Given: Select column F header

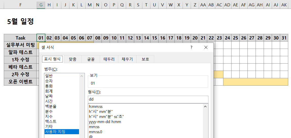Looking at the screenshot, I should [20, 5].
